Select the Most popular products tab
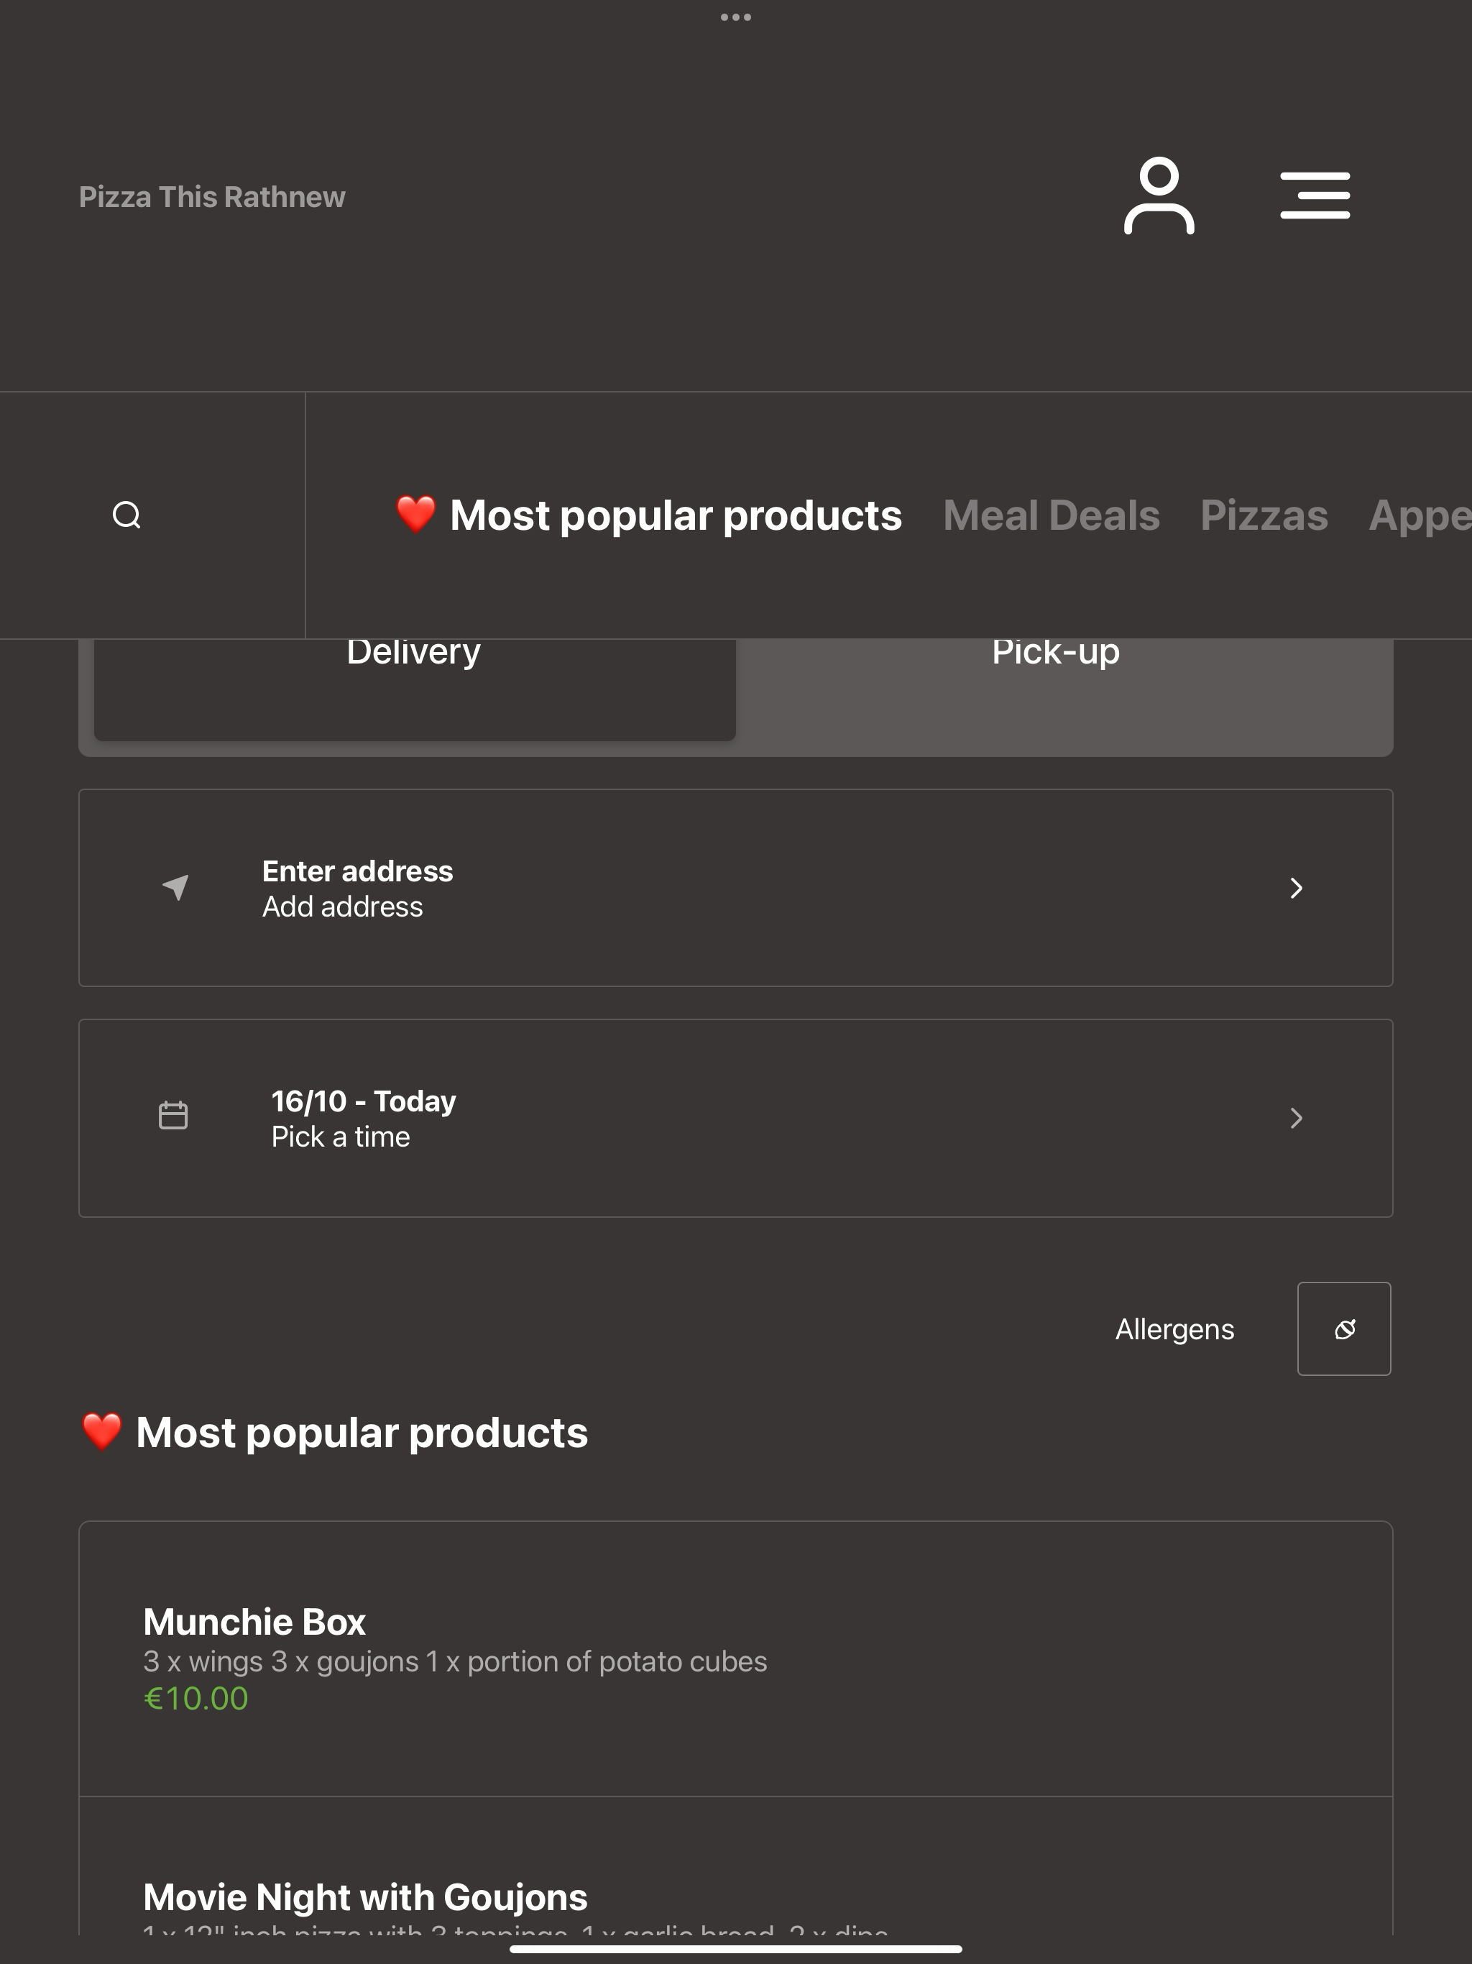The width and height of the screenshot is (1472, 1964). [648, 515]
